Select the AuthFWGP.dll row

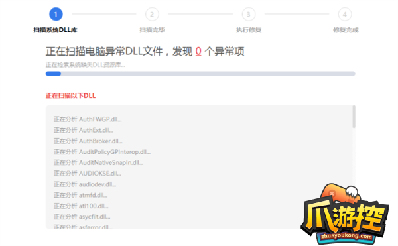click(x=88, y=119)
